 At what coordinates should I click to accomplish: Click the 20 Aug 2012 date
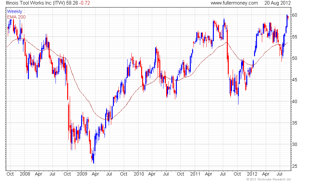point(277,3)
